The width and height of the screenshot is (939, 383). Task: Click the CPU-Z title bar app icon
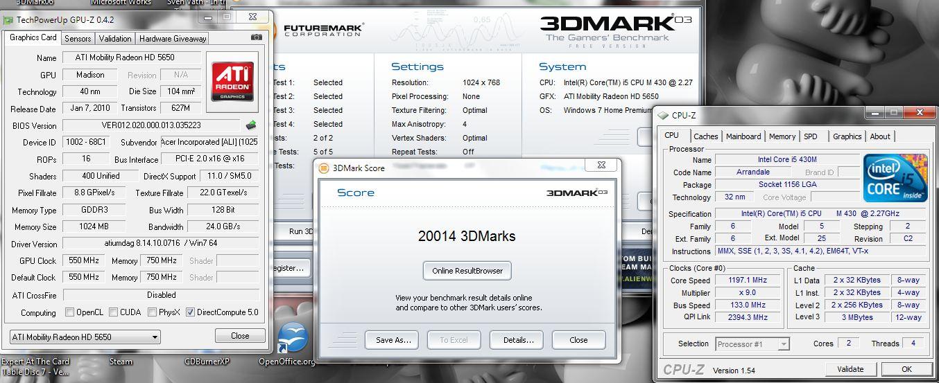coord(664,115)
